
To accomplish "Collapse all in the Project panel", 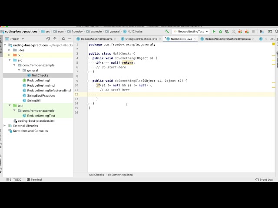I will [x=55, y=39].
